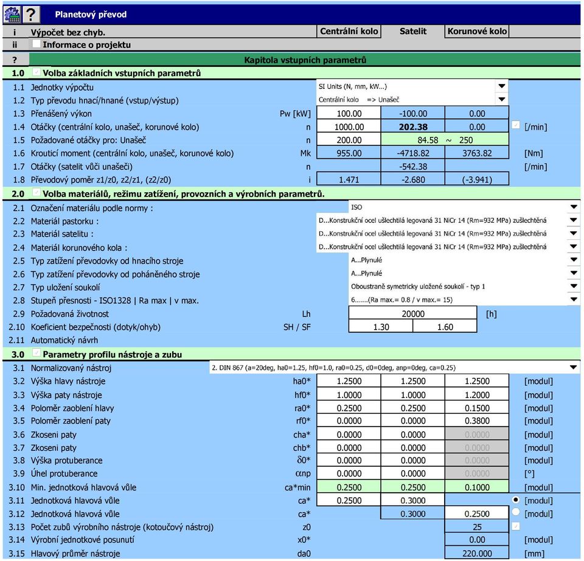Viewport: 584px width, 561px height.
Task: Expand the Materiál satelitu dropdown
Action: [x=574, y=234]
